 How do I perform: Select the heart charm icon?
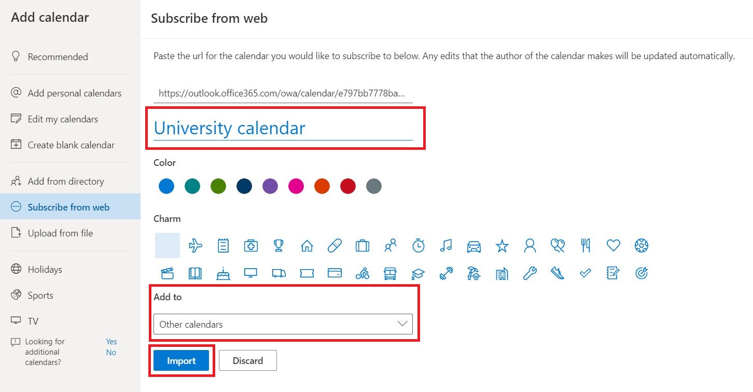pos(613,246)
